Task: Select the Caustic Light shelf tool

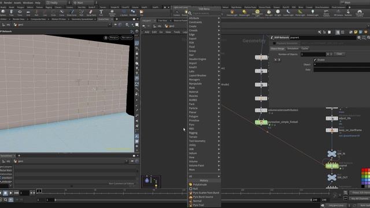Action: pyautogui.click(x=288, y=13)
